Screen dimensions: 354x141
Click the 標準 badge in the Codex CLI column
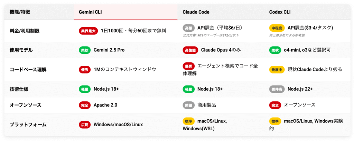point(275,121)
